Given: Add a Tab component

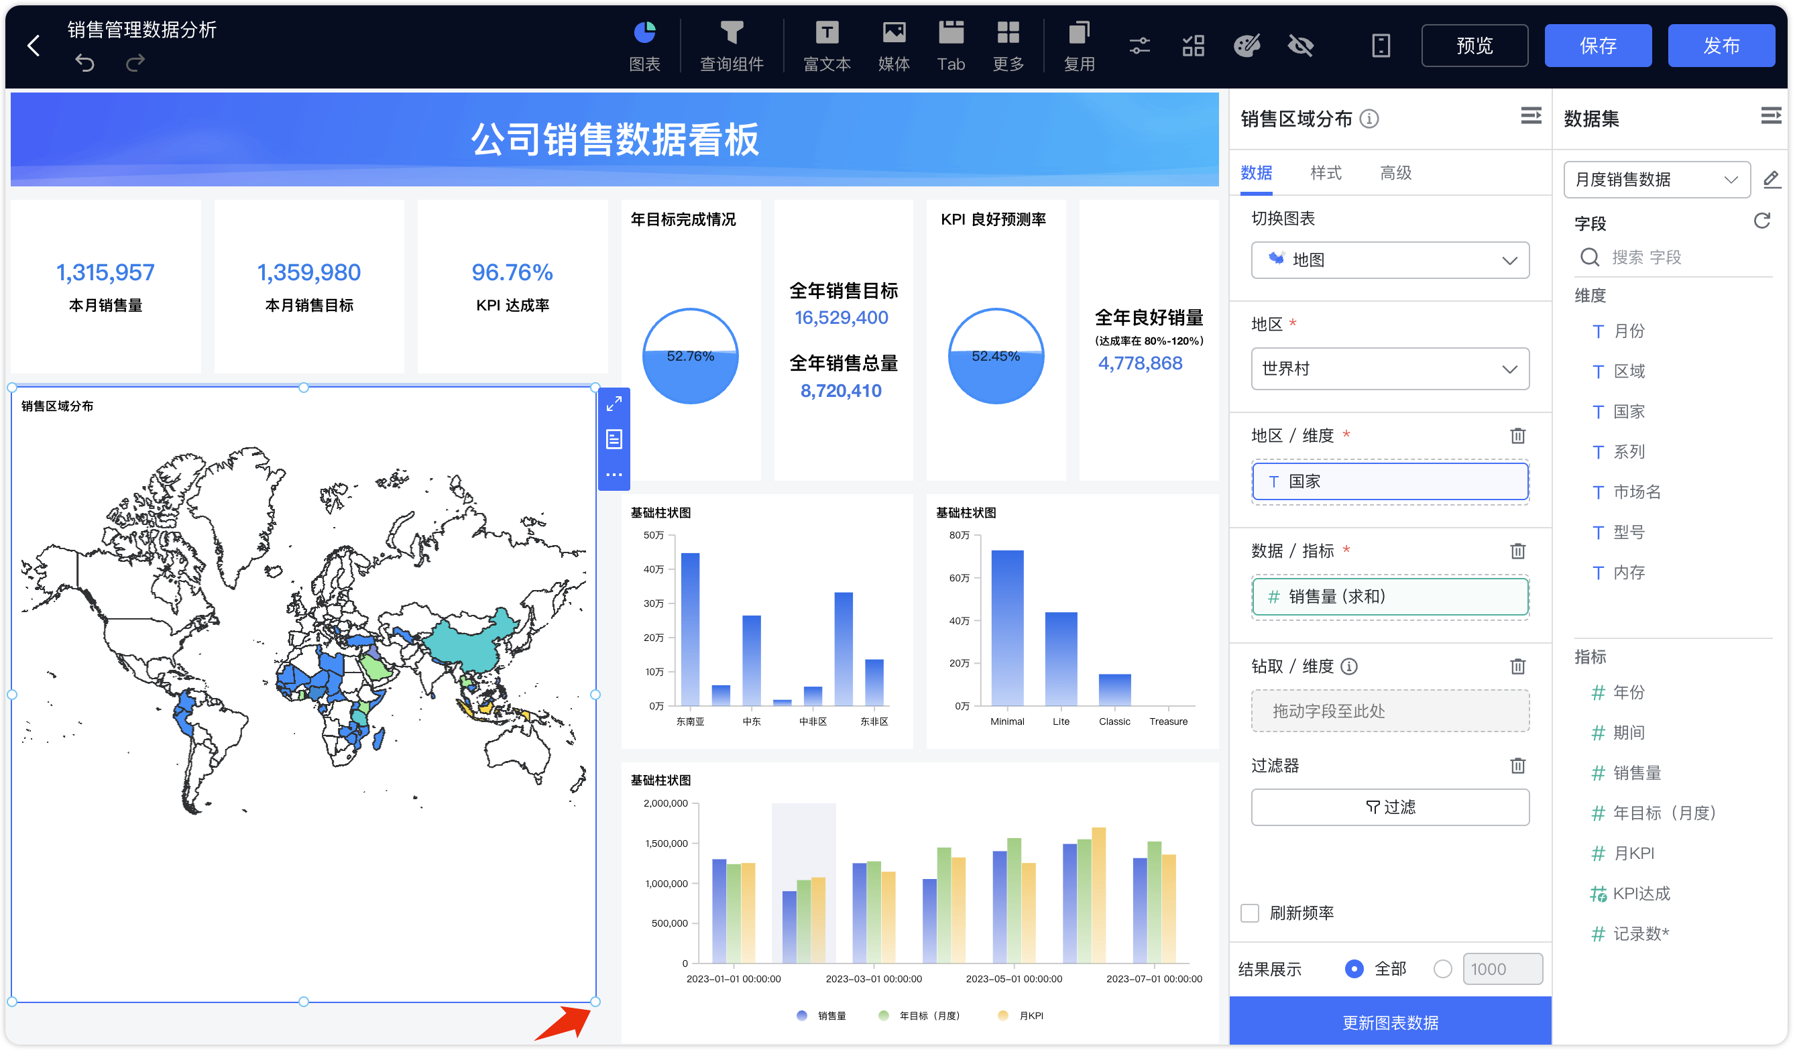Looking at the screenshot, I should 951,46.
